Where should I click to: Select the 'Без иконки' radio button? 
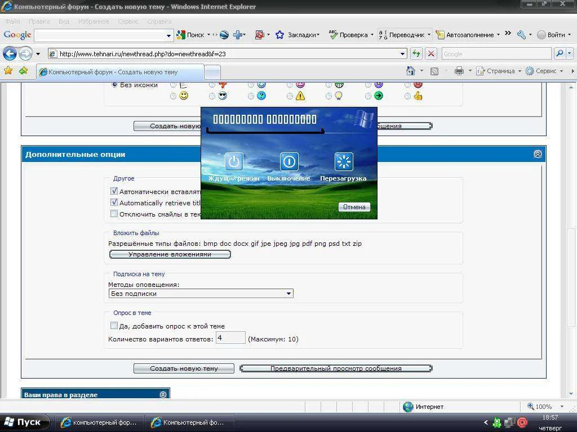pyautogui.click(x=115, y=85)
